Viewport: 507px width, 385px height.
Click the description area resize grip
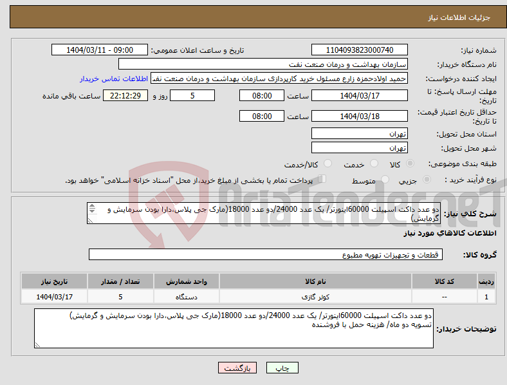[90, 221]
